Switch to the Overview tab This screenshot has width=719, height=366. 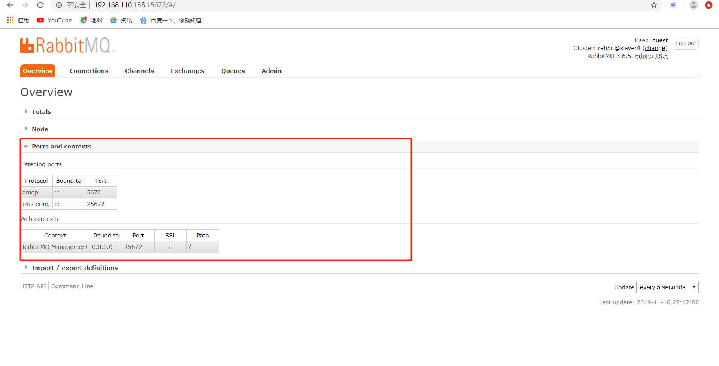[x=38, y=71]
